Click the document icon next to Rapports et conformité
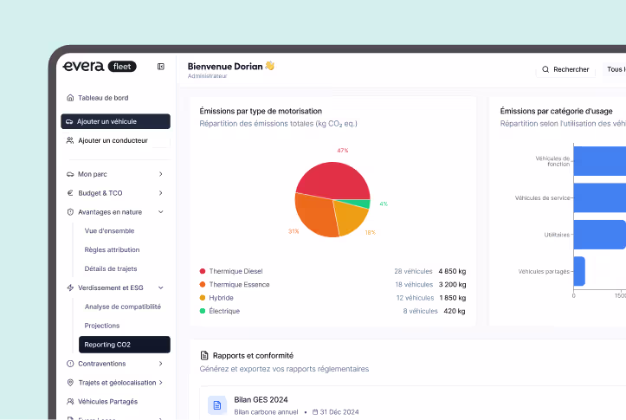 pyautogui.click(x=204, y=355)
